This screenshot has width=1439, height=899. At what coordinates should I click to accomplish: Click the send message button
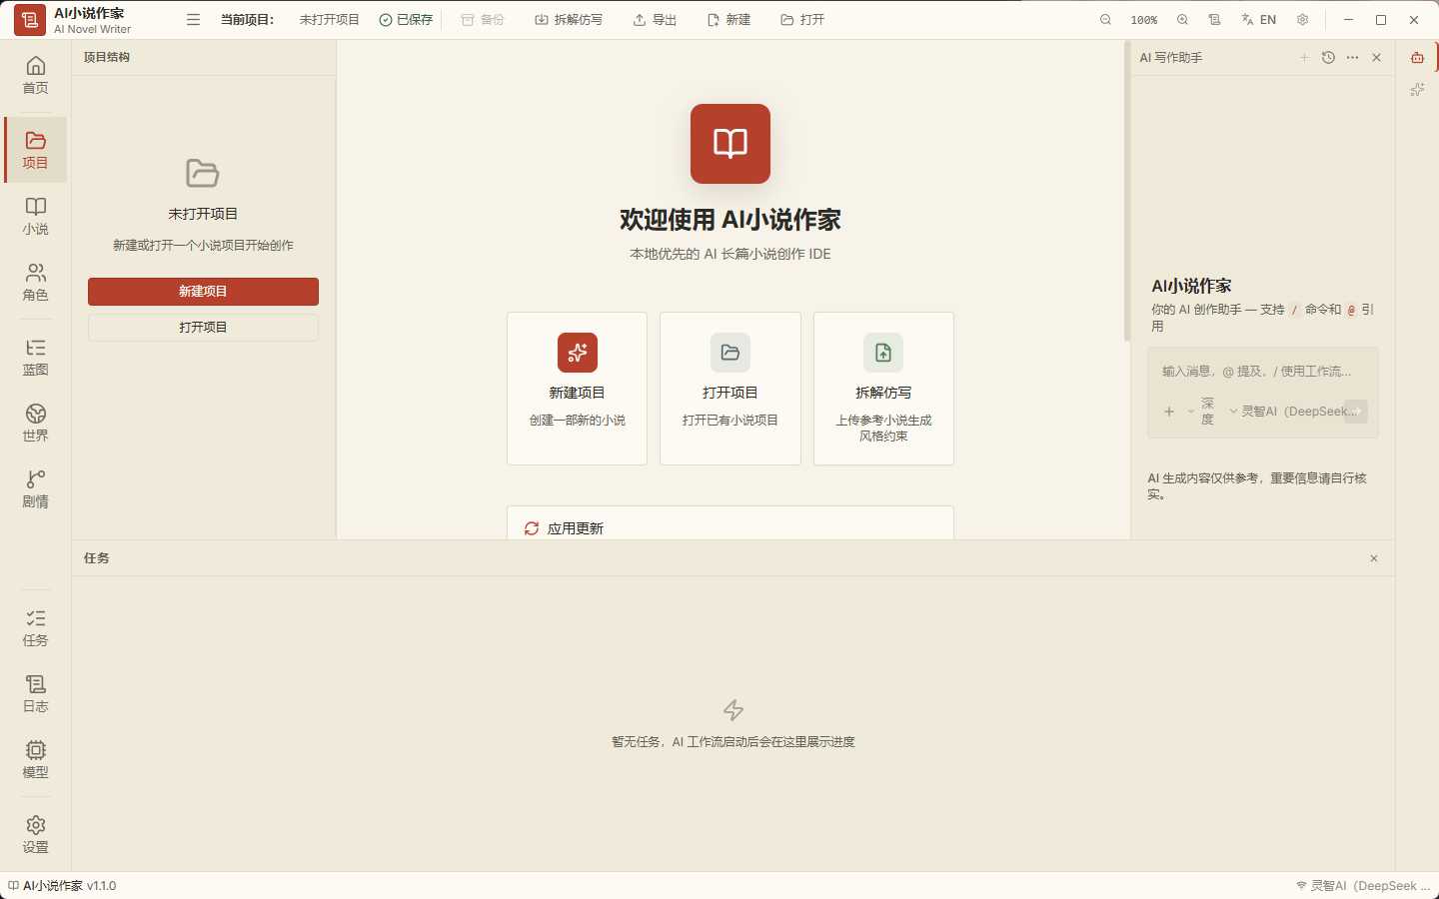point(1356,411)
